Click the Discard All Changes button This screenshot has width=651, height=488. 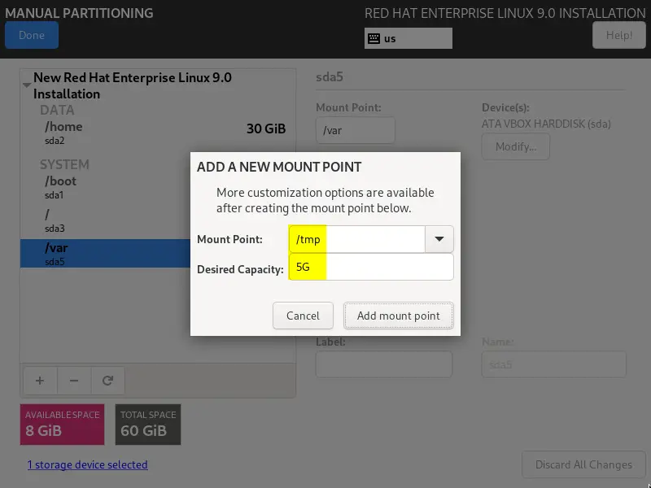[583, 464]
